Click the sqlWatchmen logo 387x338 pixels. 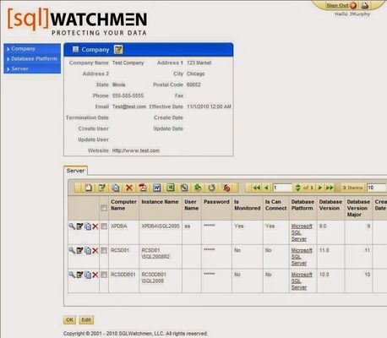click(77, 21)
